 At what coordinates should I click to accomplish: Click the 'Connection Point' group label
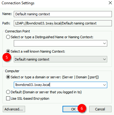pyautogui.click(x=17, y=31)
